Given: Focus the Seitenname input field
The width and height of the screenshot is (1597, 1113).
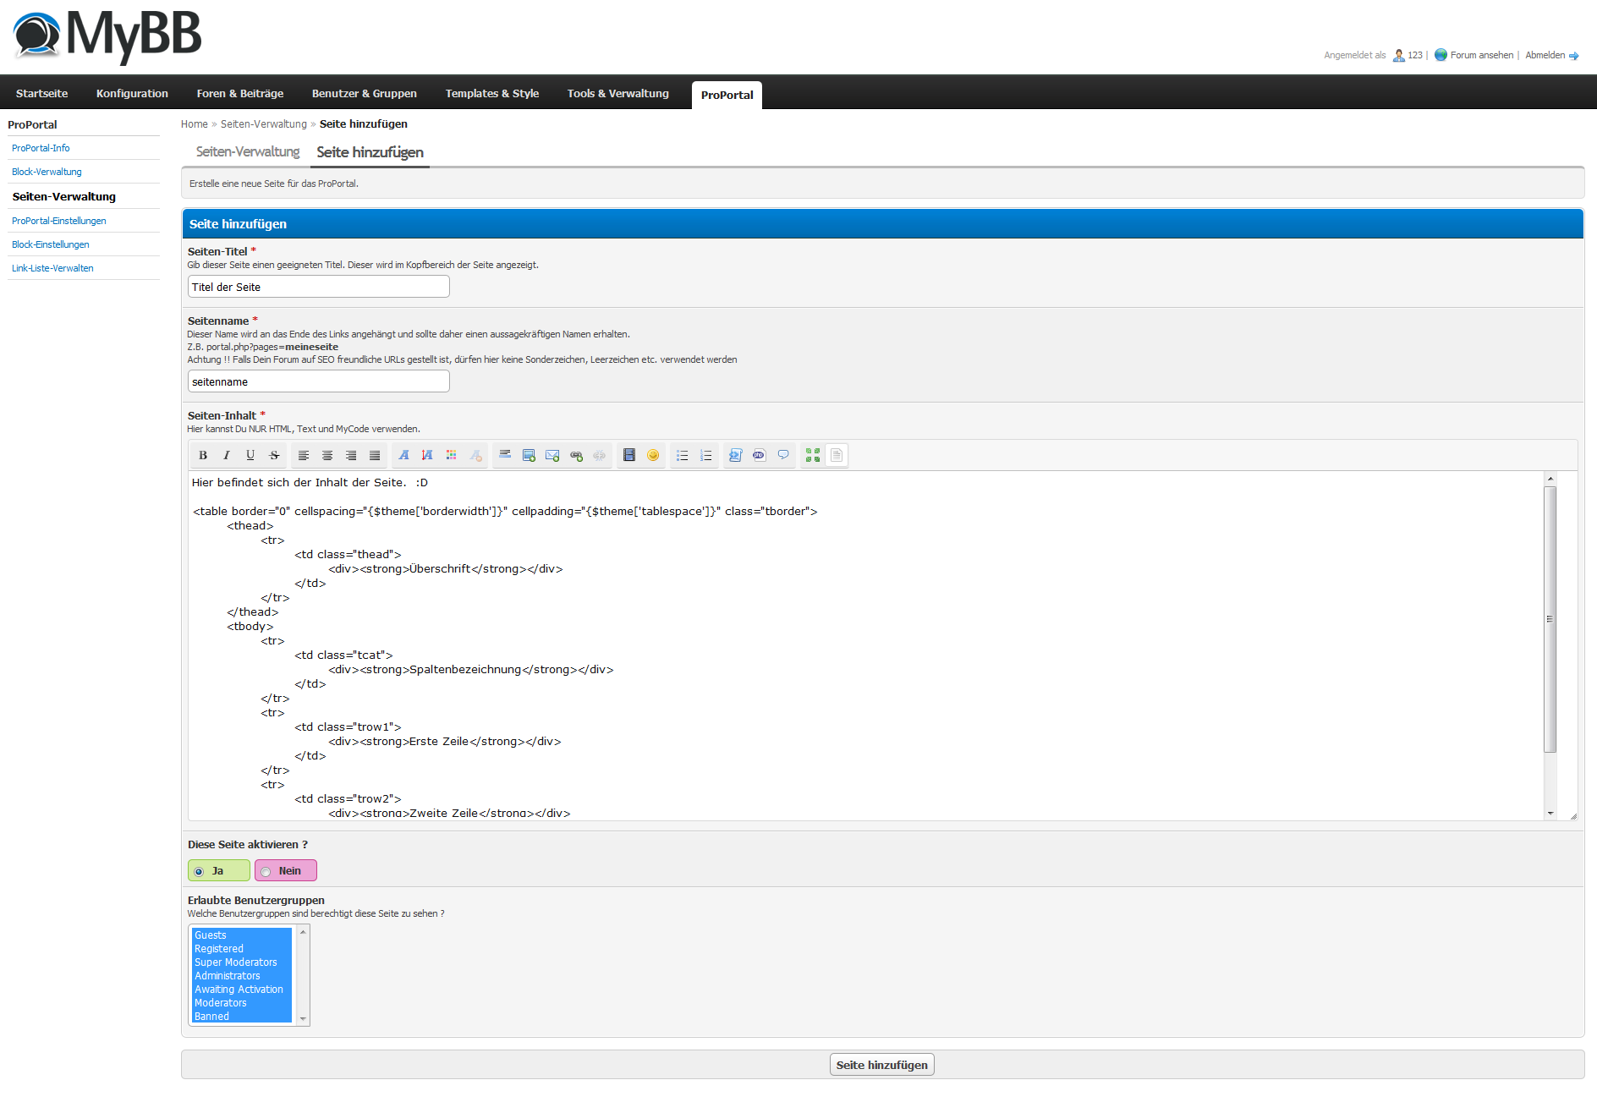Looking at the screenshot, I should click(318, 381).
